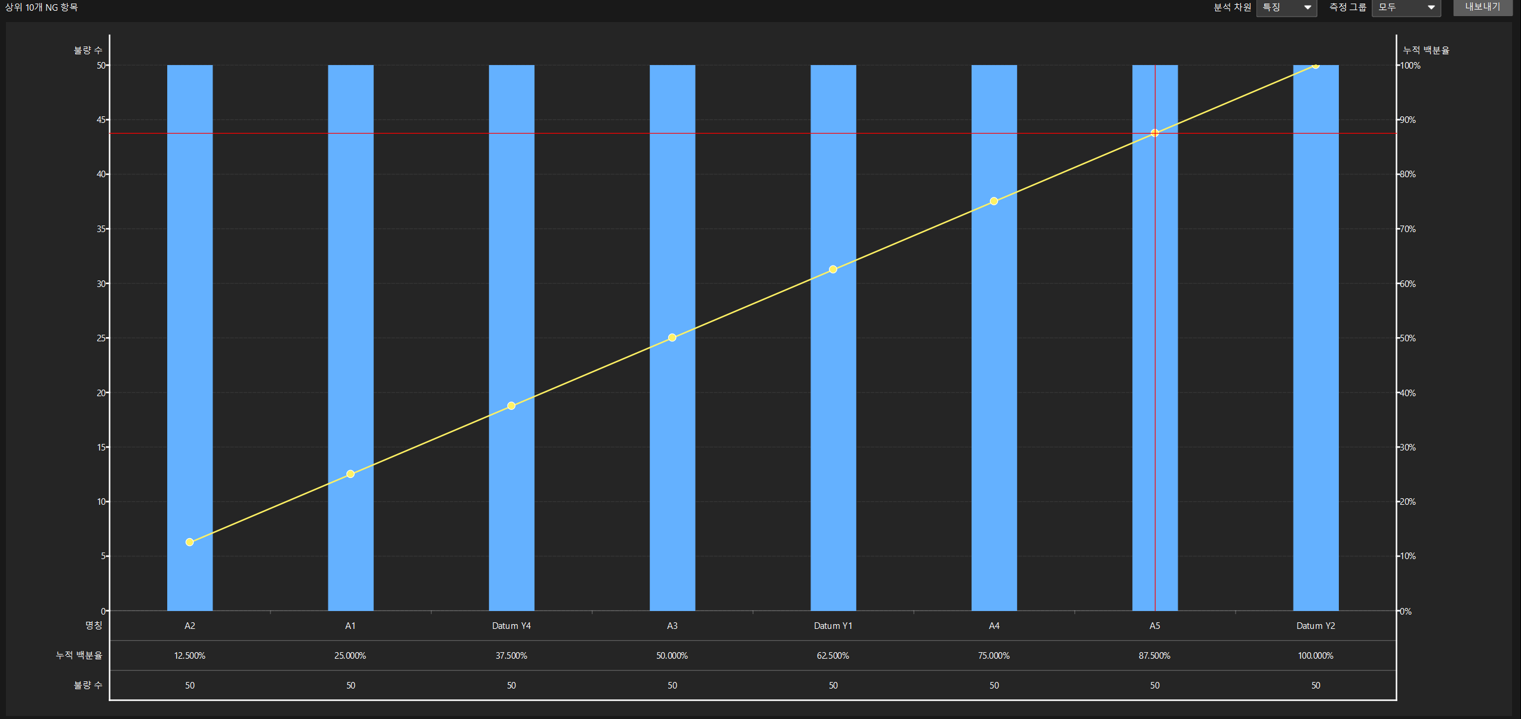Viewport: 1521px width, 719px height.
Task: Click the '62.500%' cumulative percentage cell
Action: [833, 656]
